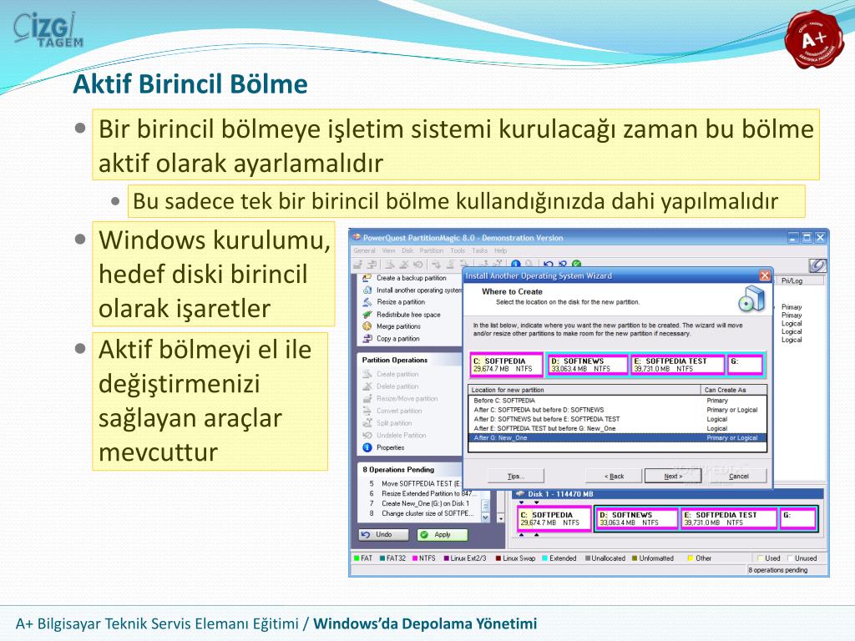Viewport: 855px width, 641px height.
Task: Close the Install Another Operating System Wizard
Action: click(765, 275)
